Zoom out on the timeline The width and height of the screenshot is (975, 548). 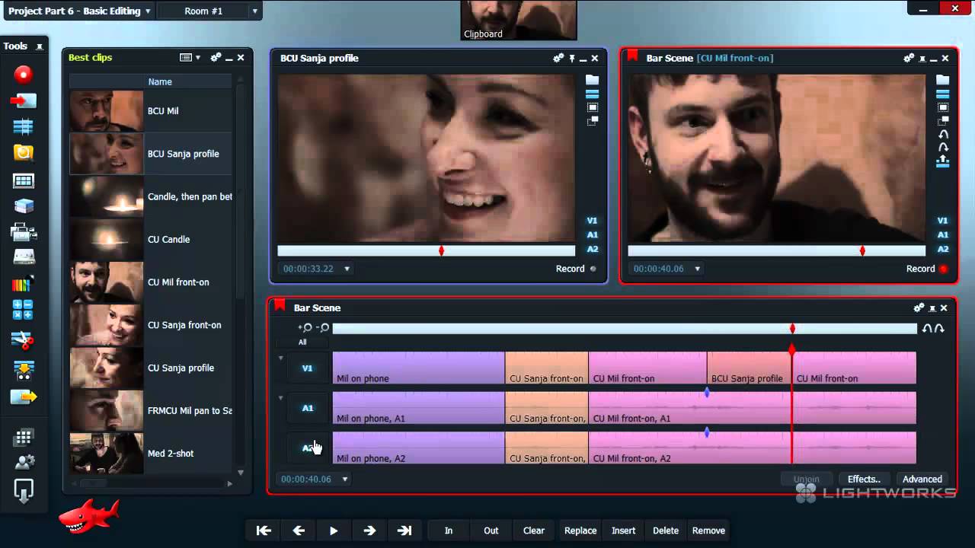point(323,328)
